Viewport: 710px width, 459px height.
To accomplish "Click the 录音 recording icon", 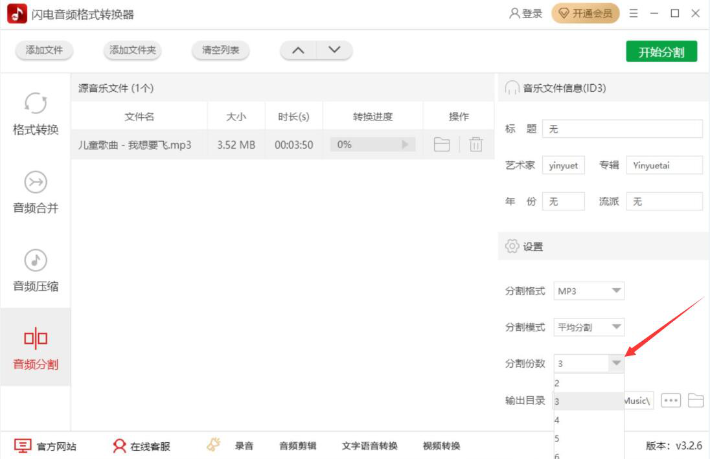I will [213, 445].
